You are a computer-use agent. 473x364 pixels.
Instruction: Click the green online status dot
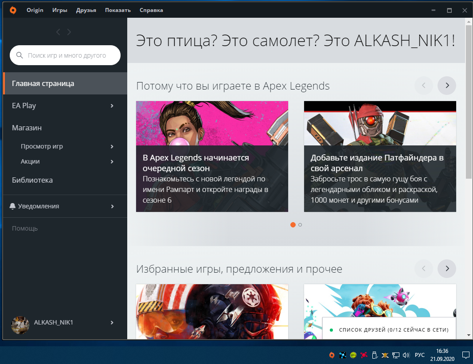click(331, 330)
